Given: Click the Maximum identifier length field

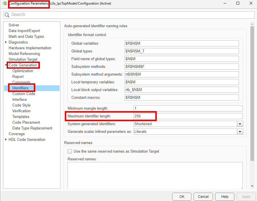Looking at the screenshot, I should (x=188, y=116).
